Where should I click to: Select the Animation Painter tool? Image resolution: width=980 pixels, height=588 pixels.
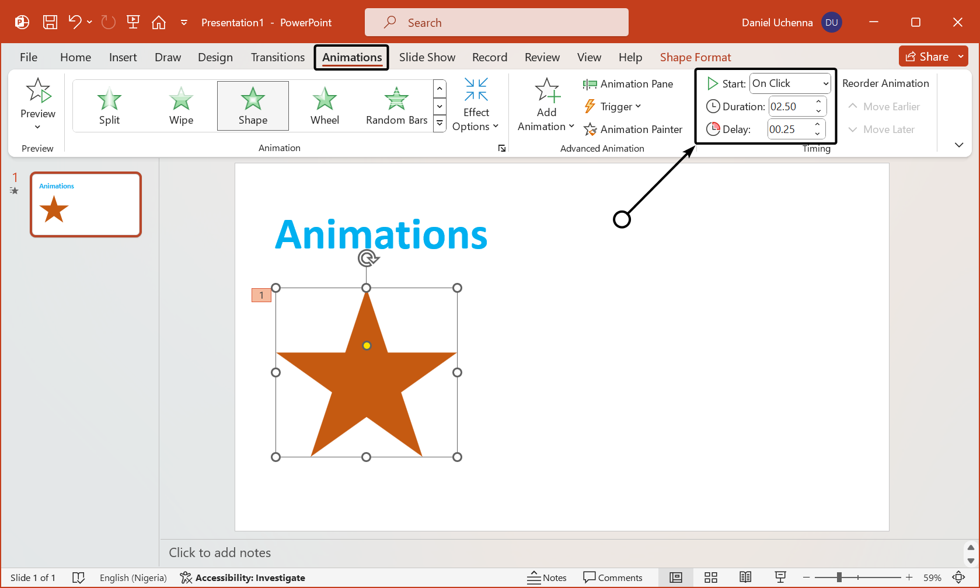point(634,129)
